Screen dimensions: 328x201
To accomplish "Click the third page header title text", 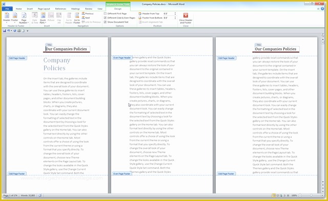I will pos(276,49).
